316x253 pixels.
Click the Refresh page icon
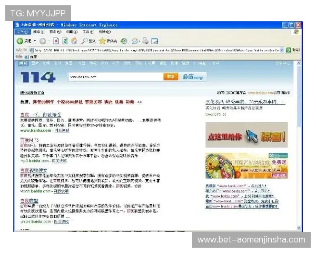(x=65, y=41)
